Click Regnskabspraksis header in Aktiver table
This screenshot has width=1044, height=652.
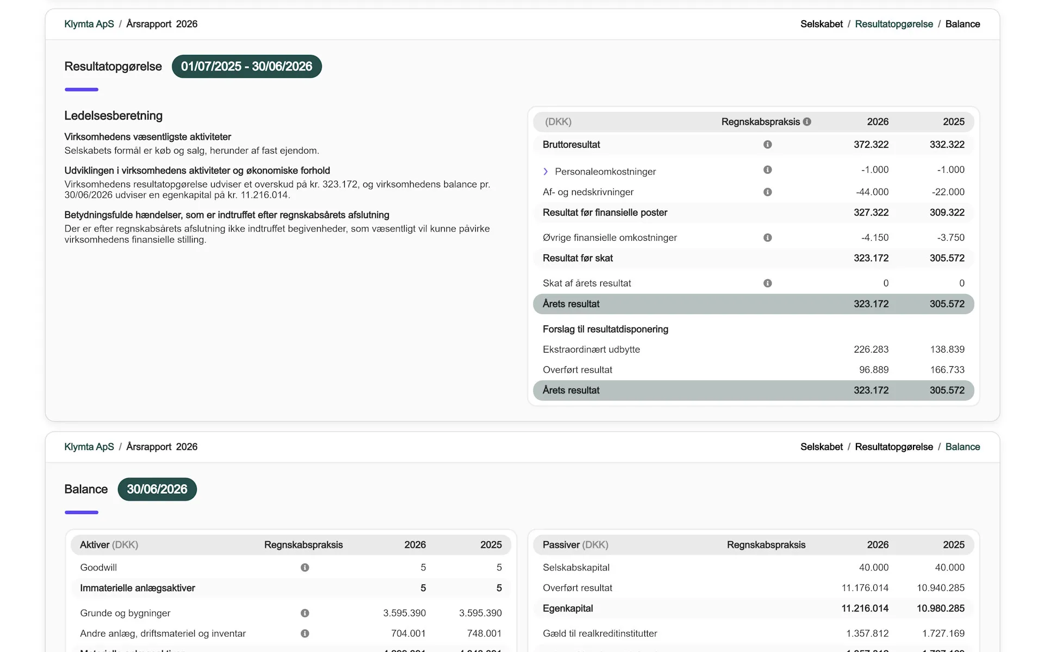point(303,545)
